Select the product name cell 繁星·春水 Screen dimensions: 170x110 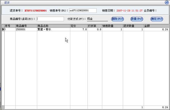[x=54, y=30]
